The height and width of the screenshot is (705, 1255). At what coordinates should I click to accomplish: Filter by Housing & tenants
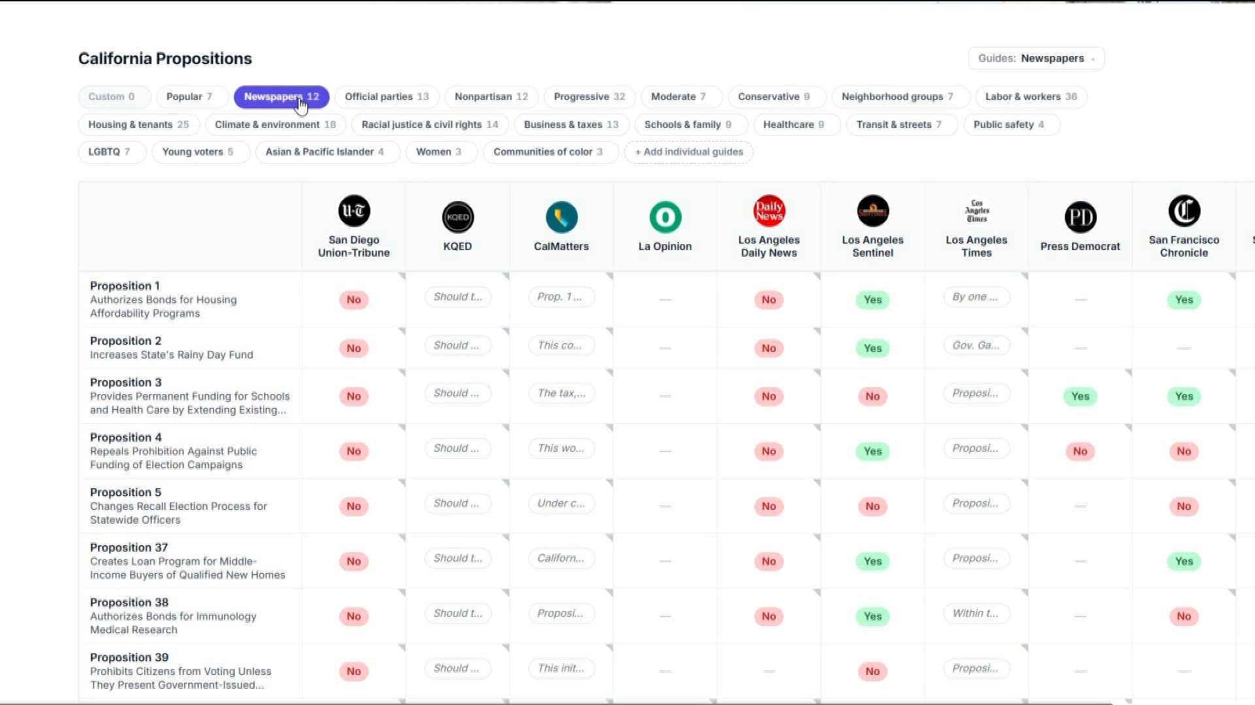pos(139,125)
